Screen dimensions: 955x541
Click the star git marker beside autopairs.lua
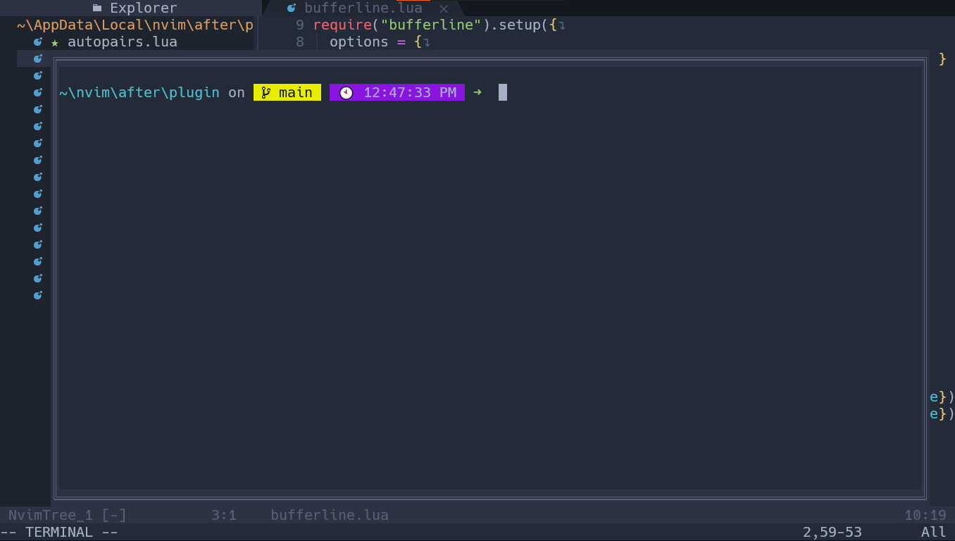point(55,42)
